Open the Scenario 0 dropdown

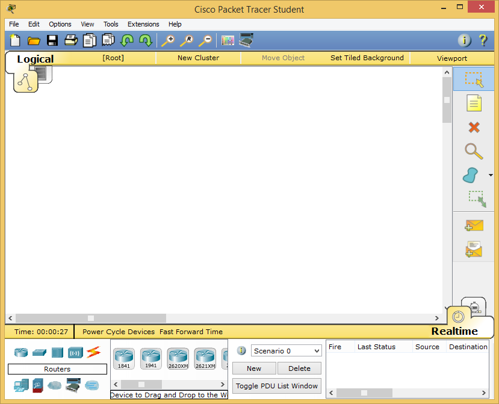[286, 351]
